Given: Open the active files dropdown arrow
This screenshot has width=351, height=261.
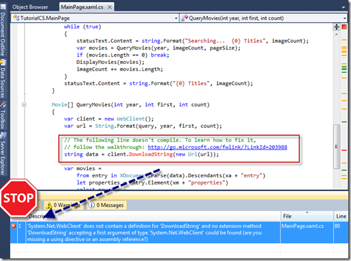Looking at the screenshot, I should pos(343,7).
